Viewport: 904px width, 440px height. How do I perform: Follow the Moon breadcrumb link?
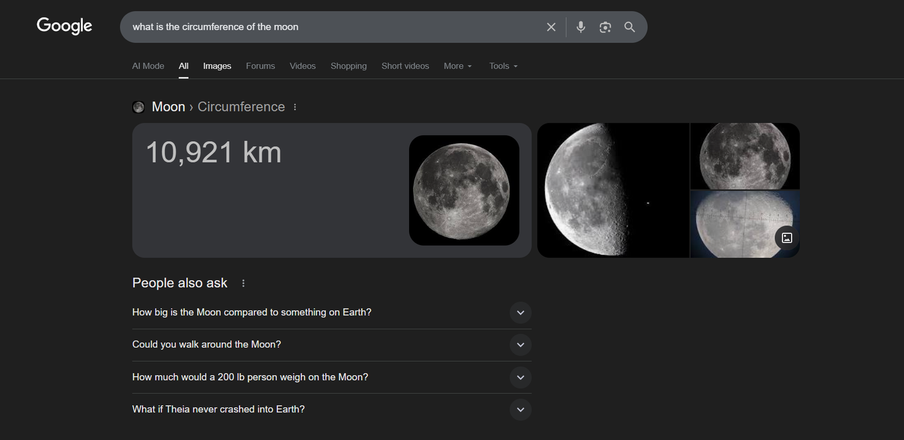click(168, 107)
